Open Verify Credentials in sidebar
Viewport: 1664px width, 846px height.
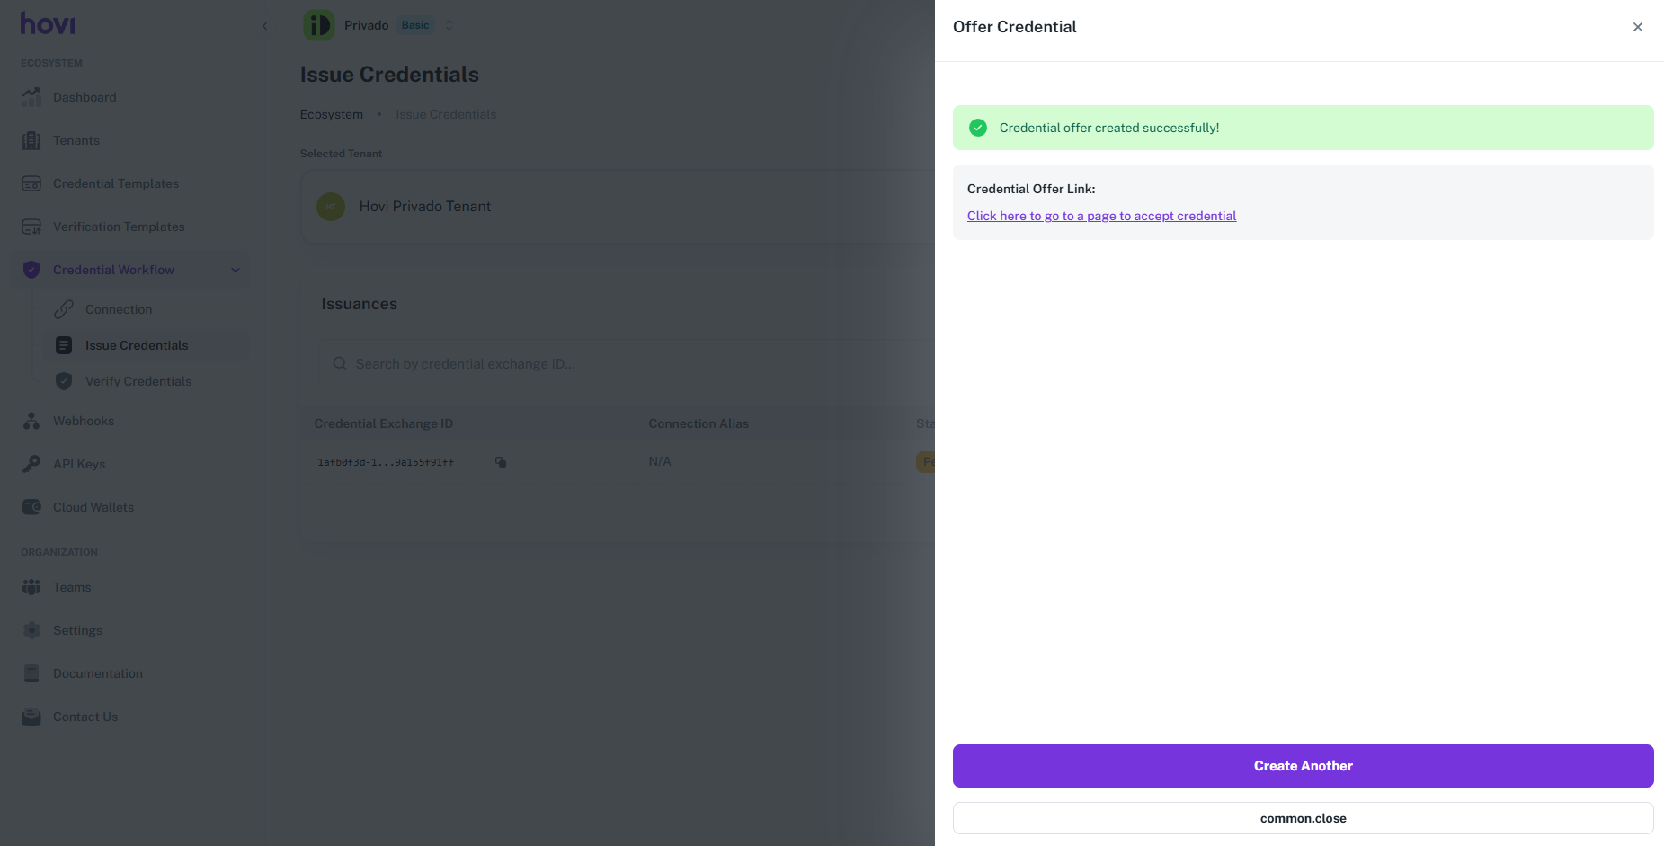tap(138, 381)
